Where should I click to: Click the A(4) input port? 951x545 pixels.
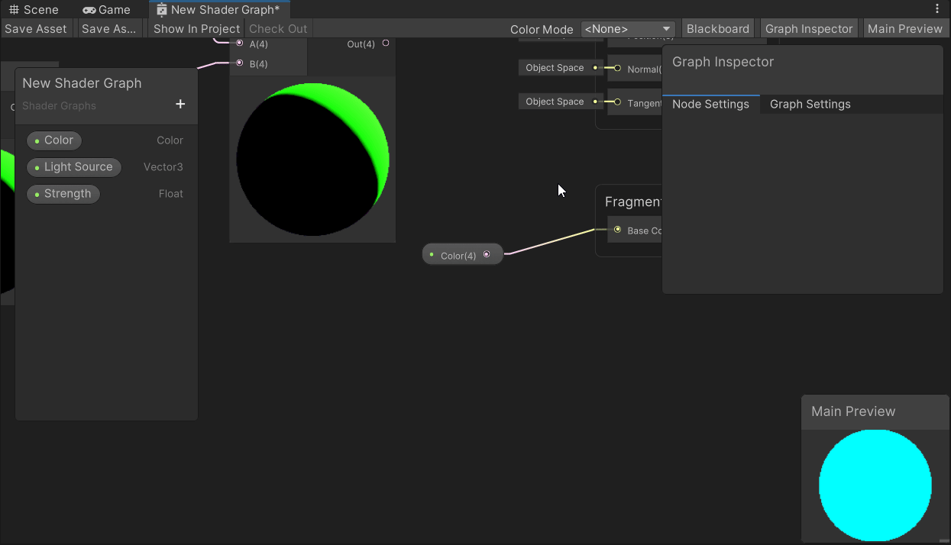point(240,44)
